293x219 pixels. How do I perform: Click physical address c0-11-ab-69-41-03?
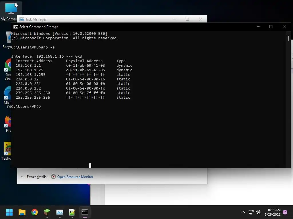85,66
